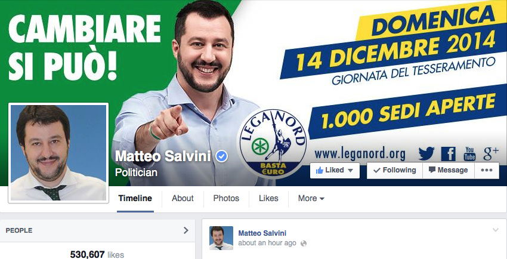Click the thumbs-up icon on Liked button

tap(320, 171)
